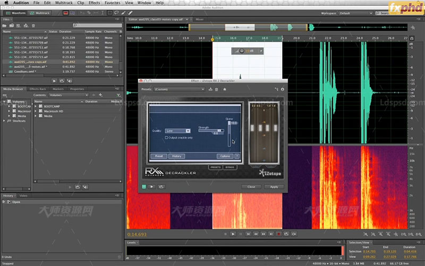
Task: Expand BOOTCAMP in Media Browser contents list
Action: click(x=36, y=107)
